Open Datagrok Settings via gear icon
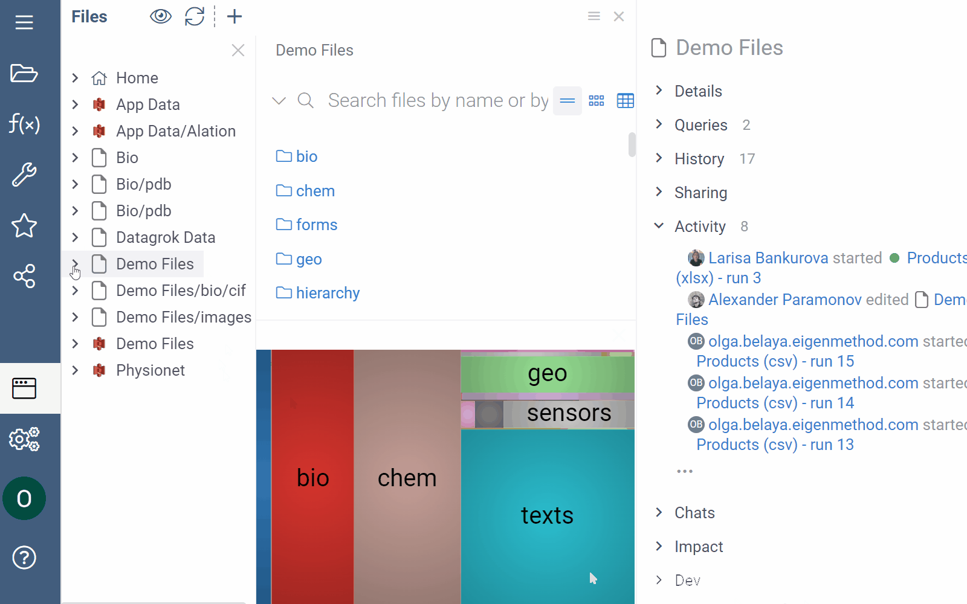Screen dimensions: 967x604 [24, 440]
